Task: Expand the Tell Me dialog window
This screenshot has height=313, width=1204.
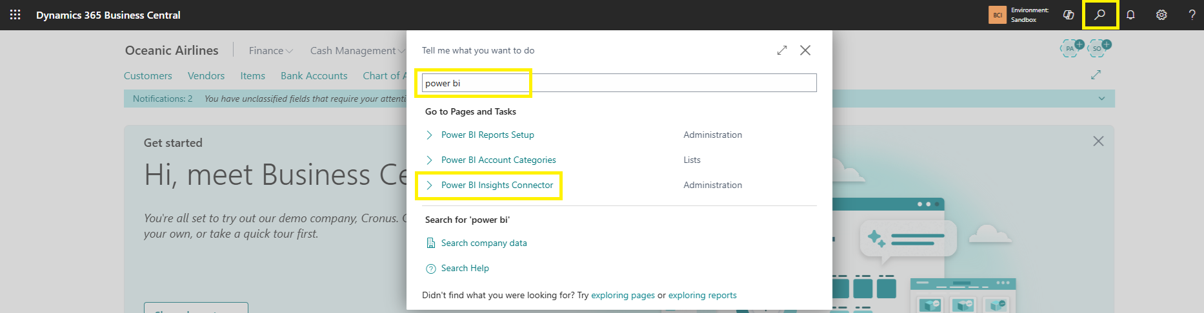Action: click(782, 50)
